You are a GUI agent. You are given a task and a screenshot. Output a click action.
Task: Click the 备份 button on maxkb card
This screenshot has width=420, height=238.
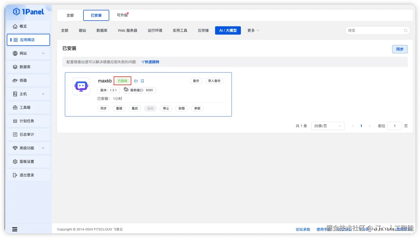(196, 81)
